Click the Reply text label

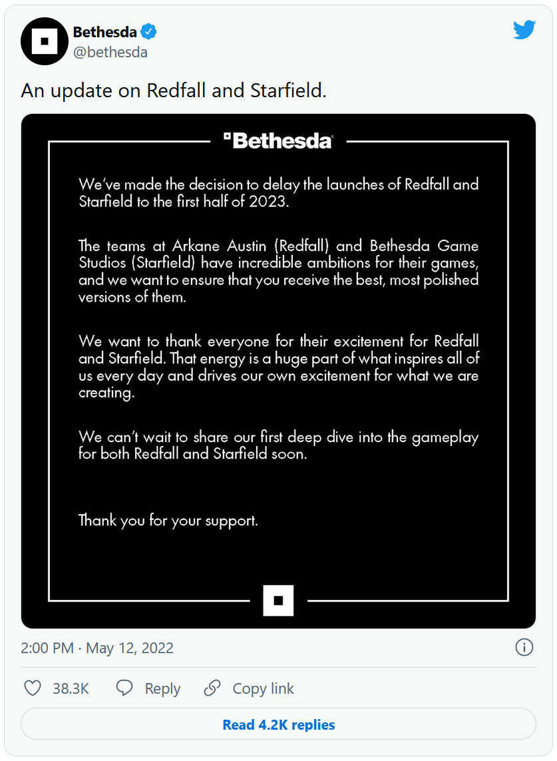click(162, 688)
